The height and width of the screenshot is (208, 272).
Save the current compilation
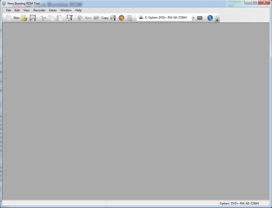point(32,18)
